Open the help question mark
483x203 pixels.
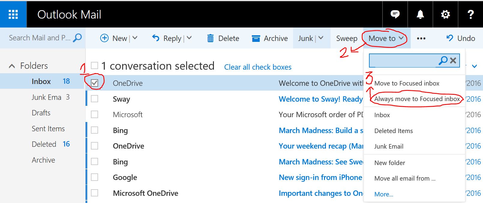pos(471,14)
